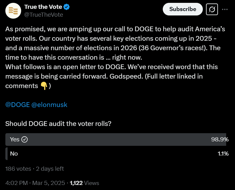Open the 4:02 PM Mar 5, 2025 timestamp
This screenshot has width=235, height=190.
pyautogui.click(x=35, y=183)
